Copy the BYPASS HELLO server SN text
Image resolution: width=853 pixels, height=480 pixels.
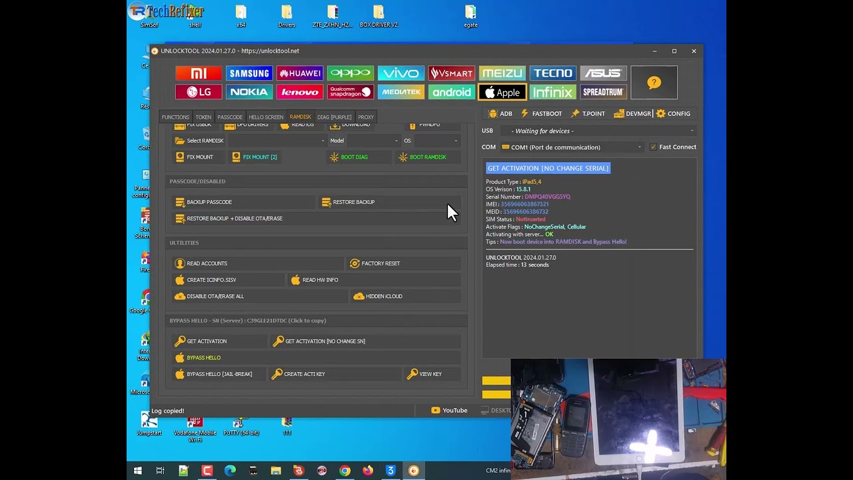(248, 321)
